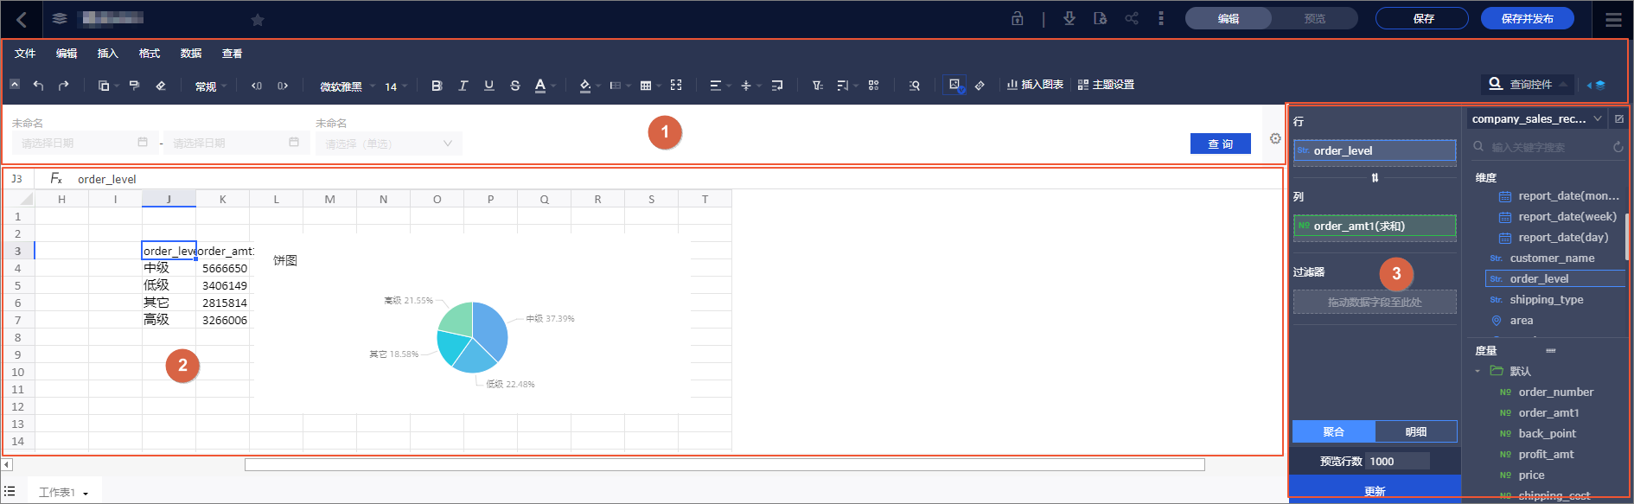The height and width of the screenshot is (504, 1634).
Task: Open the sort dropdown in toolbar
Action: tap(846, 85)
